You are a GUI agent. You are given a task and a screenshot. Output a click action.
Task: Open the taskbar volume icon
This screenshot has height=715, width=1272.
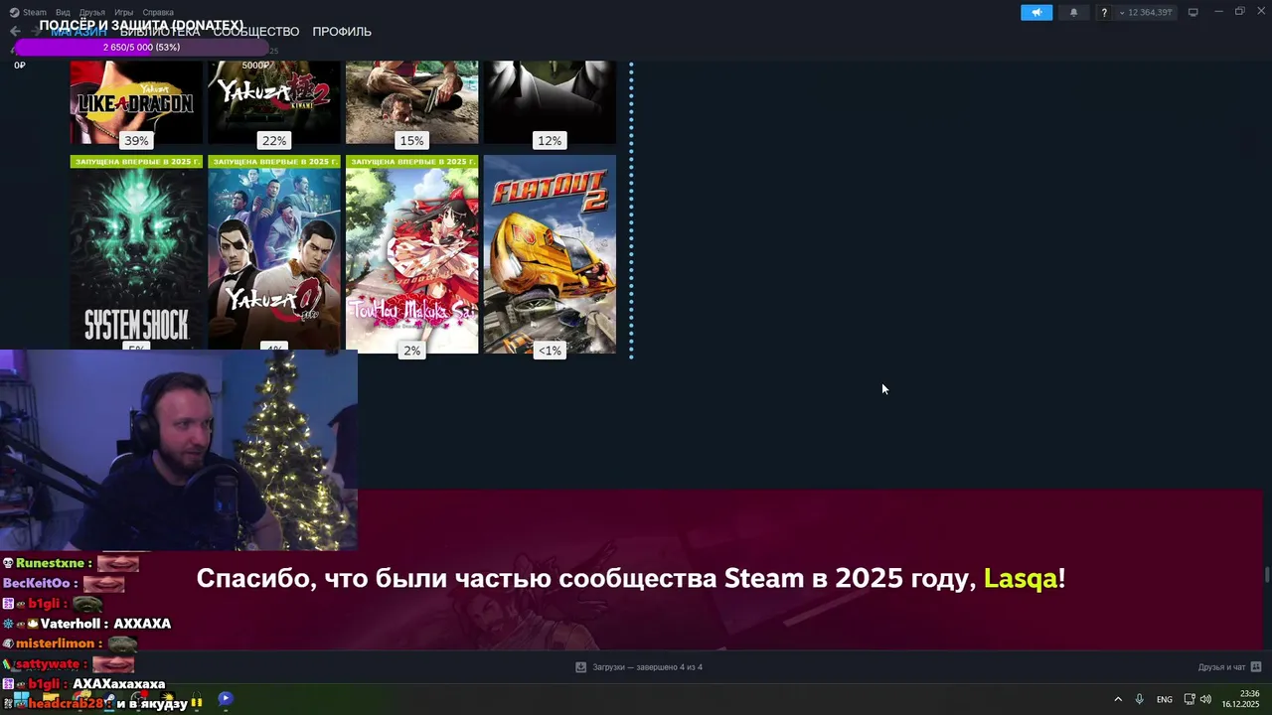coord(1205,699)
